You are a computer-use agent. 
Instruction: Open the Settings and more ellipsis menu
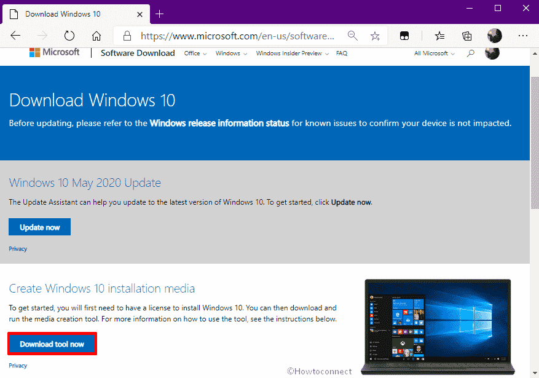point(523,36)
